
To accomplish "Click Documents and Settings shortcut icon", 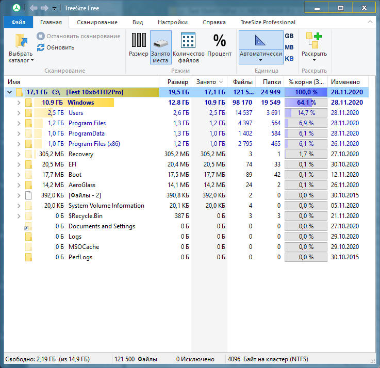I will [28, 226].
